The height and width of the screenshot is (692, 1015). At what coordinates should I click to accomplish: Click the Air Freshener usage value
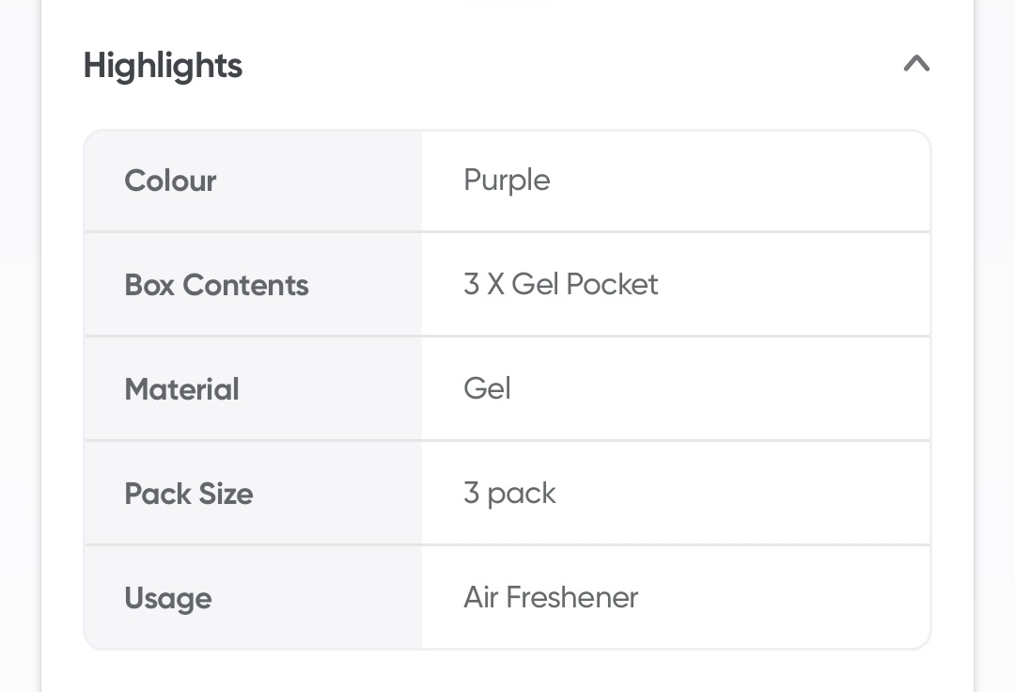click(x=551, y=597)
